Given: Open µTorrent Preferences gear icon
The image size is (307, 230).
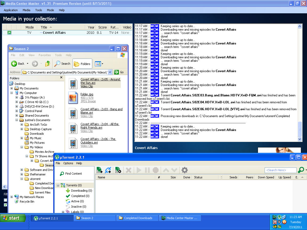Looking at the screenshot, I should (x=185, y=170).
